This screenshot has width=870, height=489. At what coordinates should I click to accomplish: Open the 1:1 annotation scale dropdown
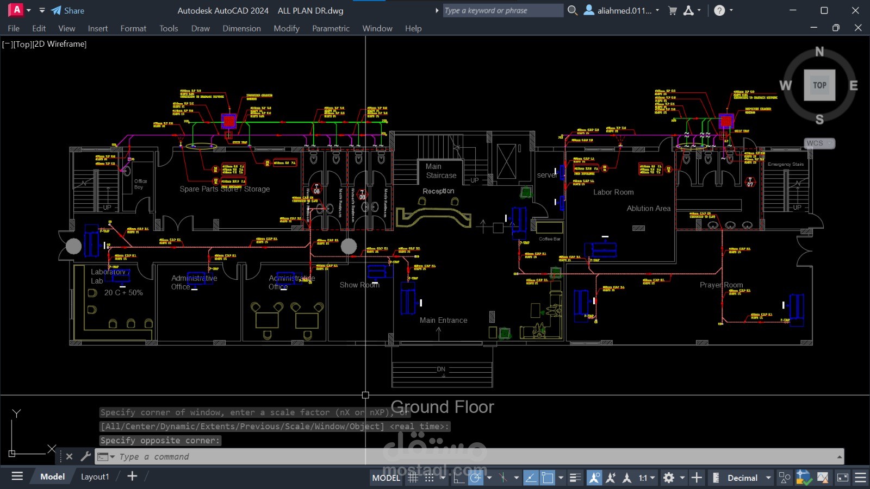[x=647, y=478]
